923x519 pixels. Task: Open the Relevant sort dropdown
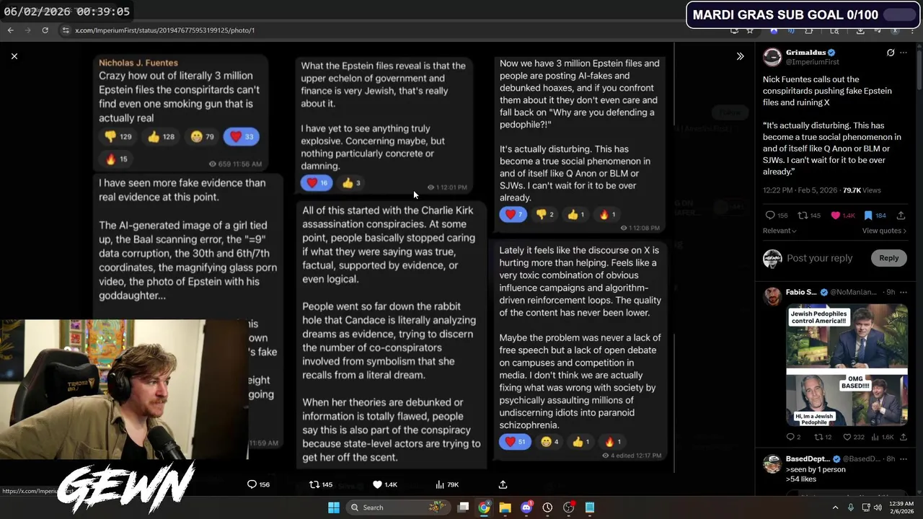[x=780, y=231]
